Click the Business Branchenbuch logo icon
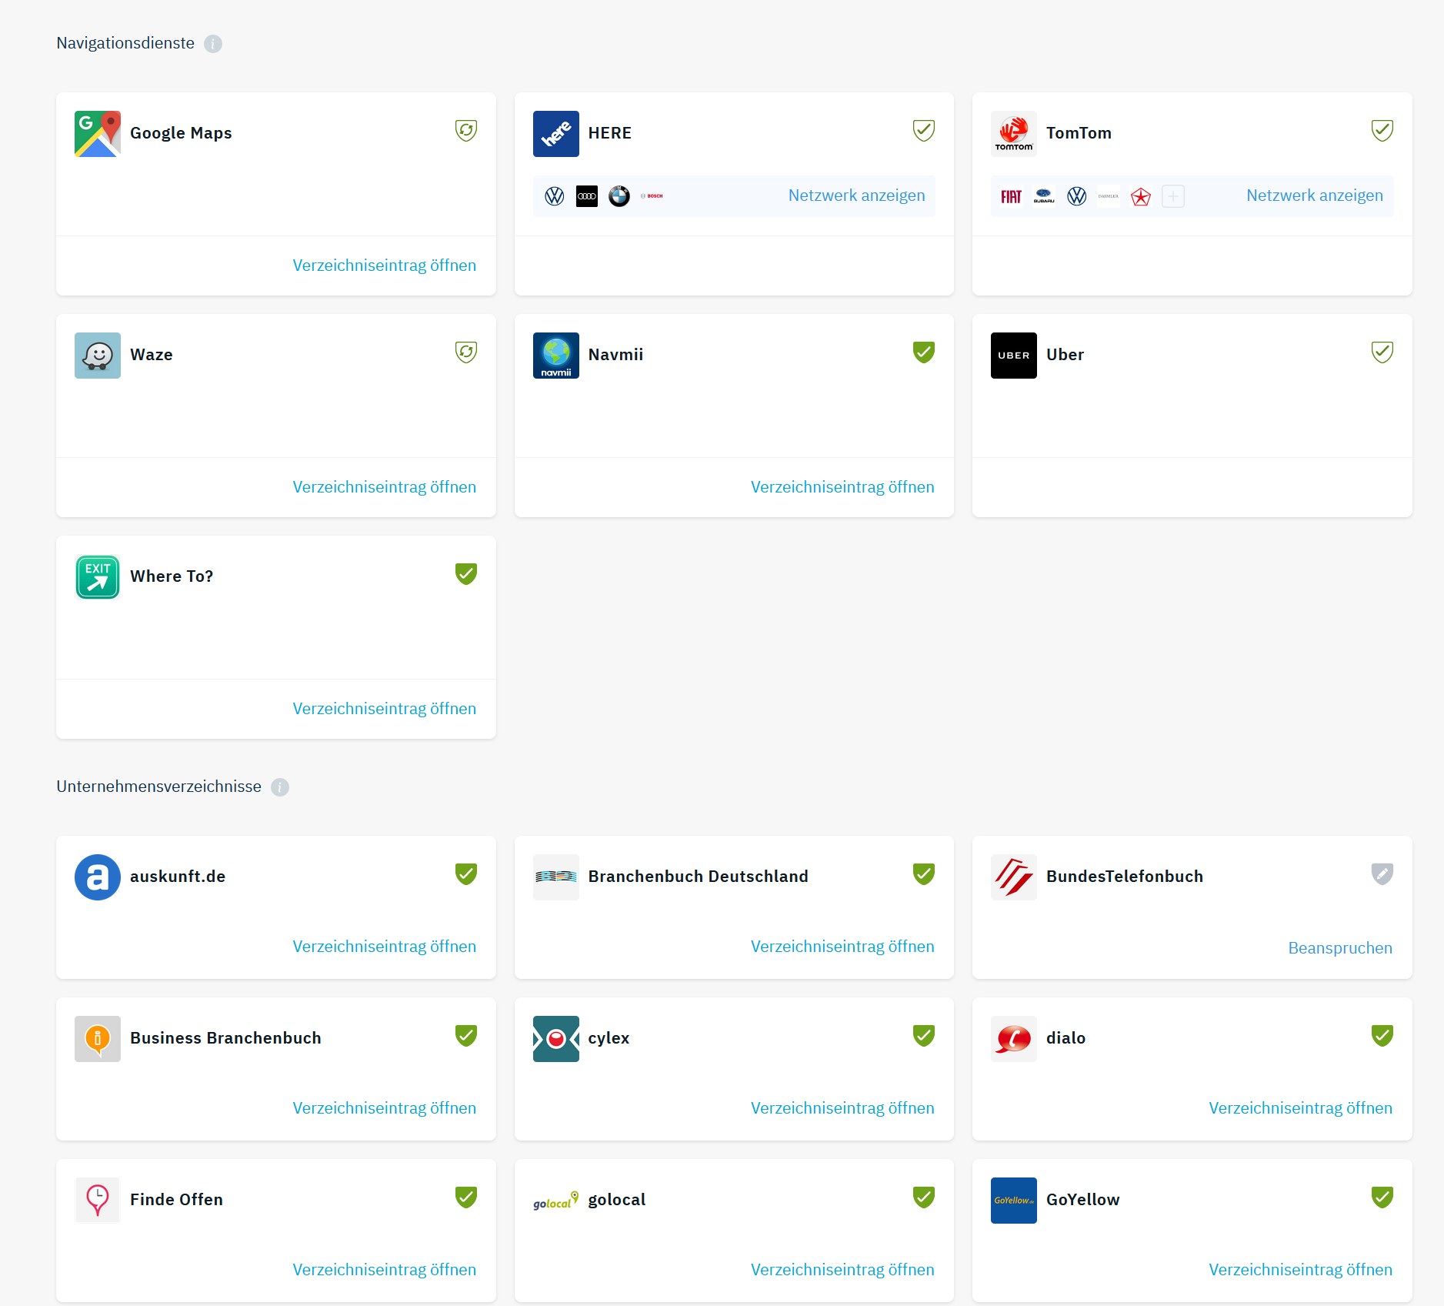The image size is (1444, 1306). point(98,1039)
